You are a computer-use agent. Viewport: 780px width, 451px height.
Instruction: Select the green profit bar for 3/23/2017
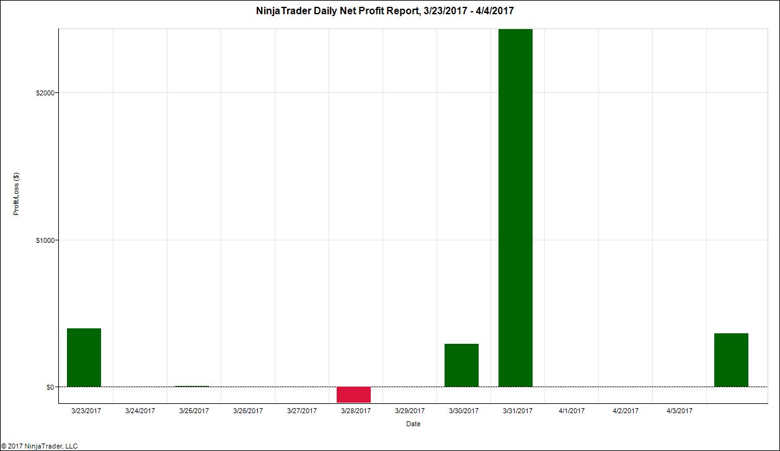84,357
